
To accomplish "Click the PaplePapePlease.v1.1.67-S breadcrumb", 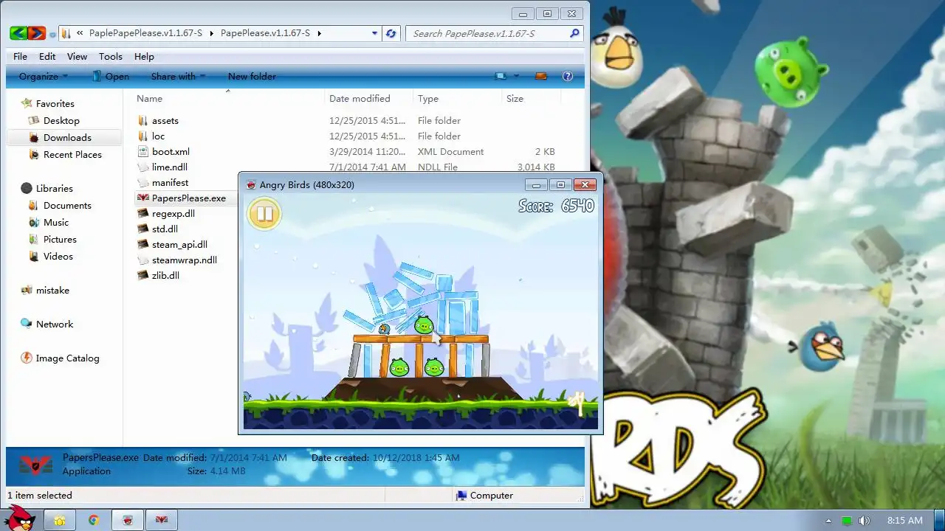I will tap(145, 33).
